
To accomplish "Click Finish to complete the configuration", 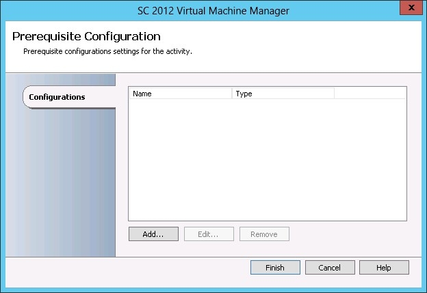I will click(275, 268).
